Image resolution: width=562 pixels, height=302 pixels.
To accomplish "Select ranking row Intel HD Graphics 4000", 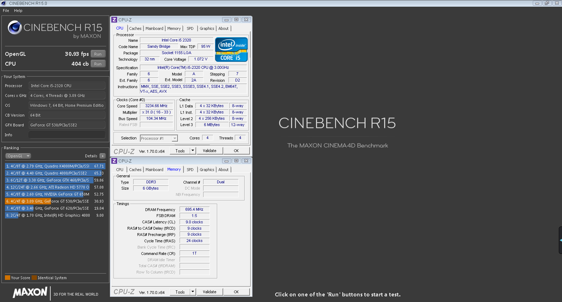I will 55,215.
